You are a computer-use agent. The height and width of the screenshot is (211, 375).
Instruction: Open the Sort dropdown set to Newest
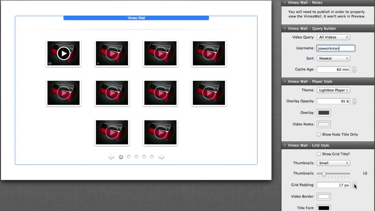333,58
